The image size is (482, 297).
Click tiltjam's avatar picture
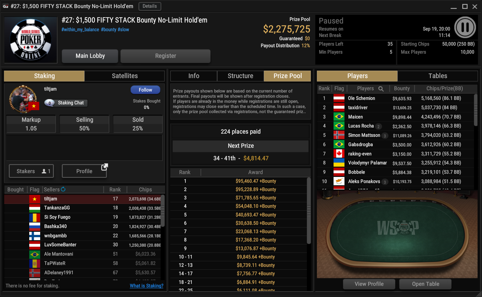[x=23, y=99]
